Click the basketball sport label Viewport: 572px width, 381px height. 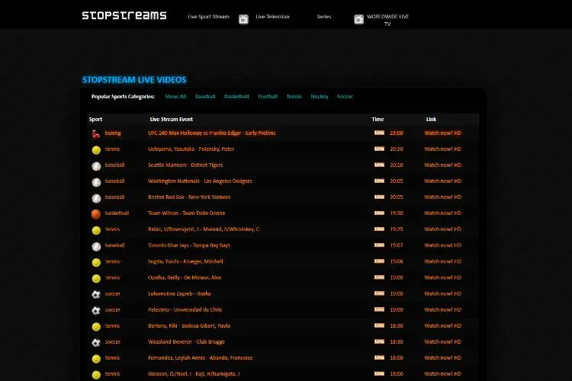[x=117, y=213]
